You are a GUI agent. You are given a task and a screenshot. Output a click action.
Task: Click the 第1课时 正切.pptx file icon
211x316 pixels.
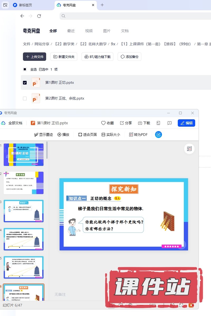[x=36, y=82]
